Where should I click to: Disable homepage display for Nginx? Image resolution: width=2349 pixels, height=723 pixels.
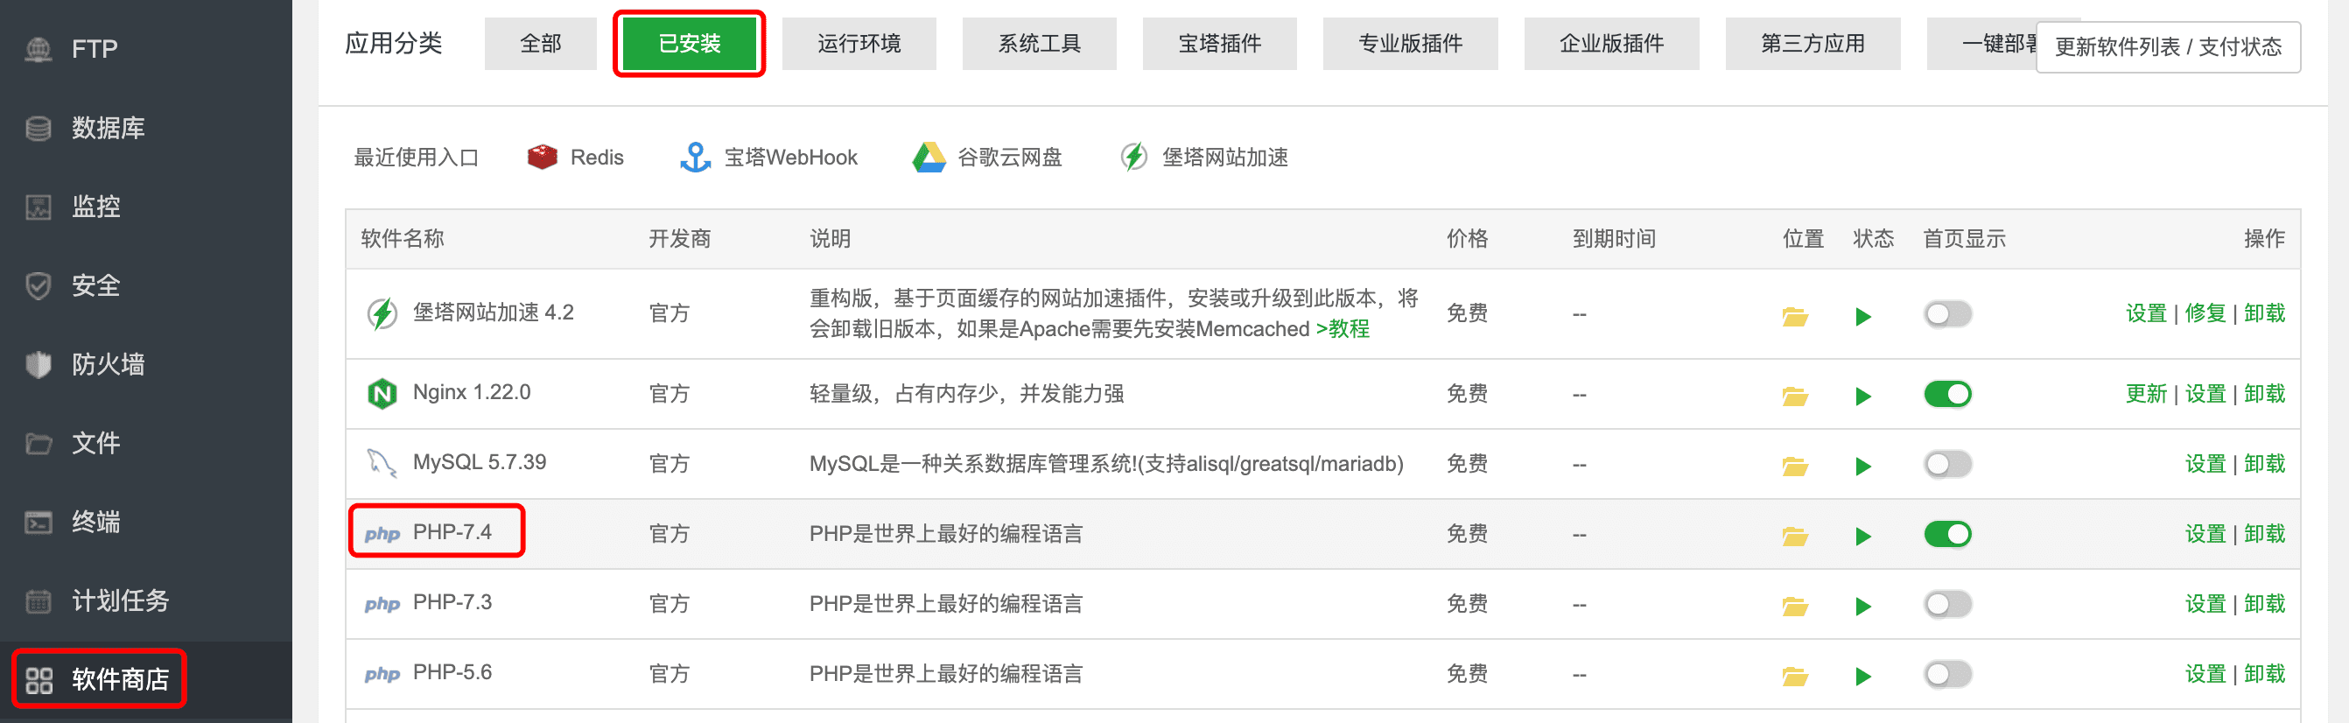coord(1947,394)
